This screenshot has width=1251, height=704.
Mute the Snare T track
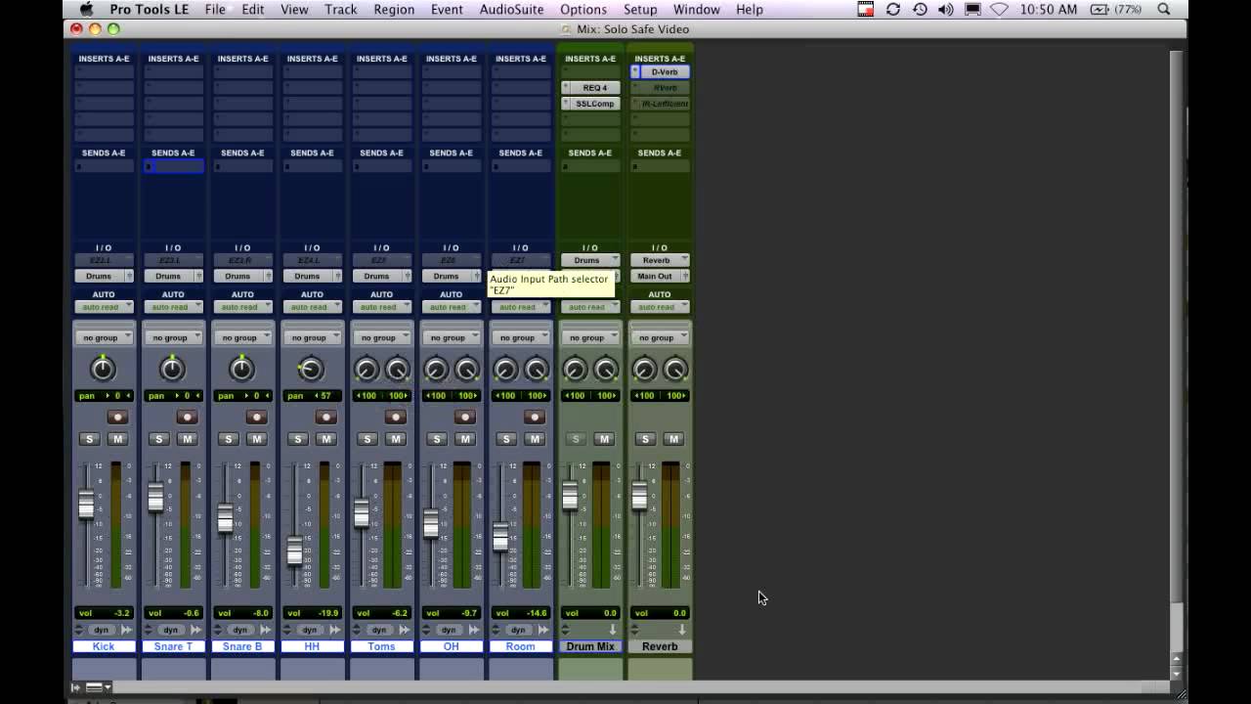[x=188, y=439]
